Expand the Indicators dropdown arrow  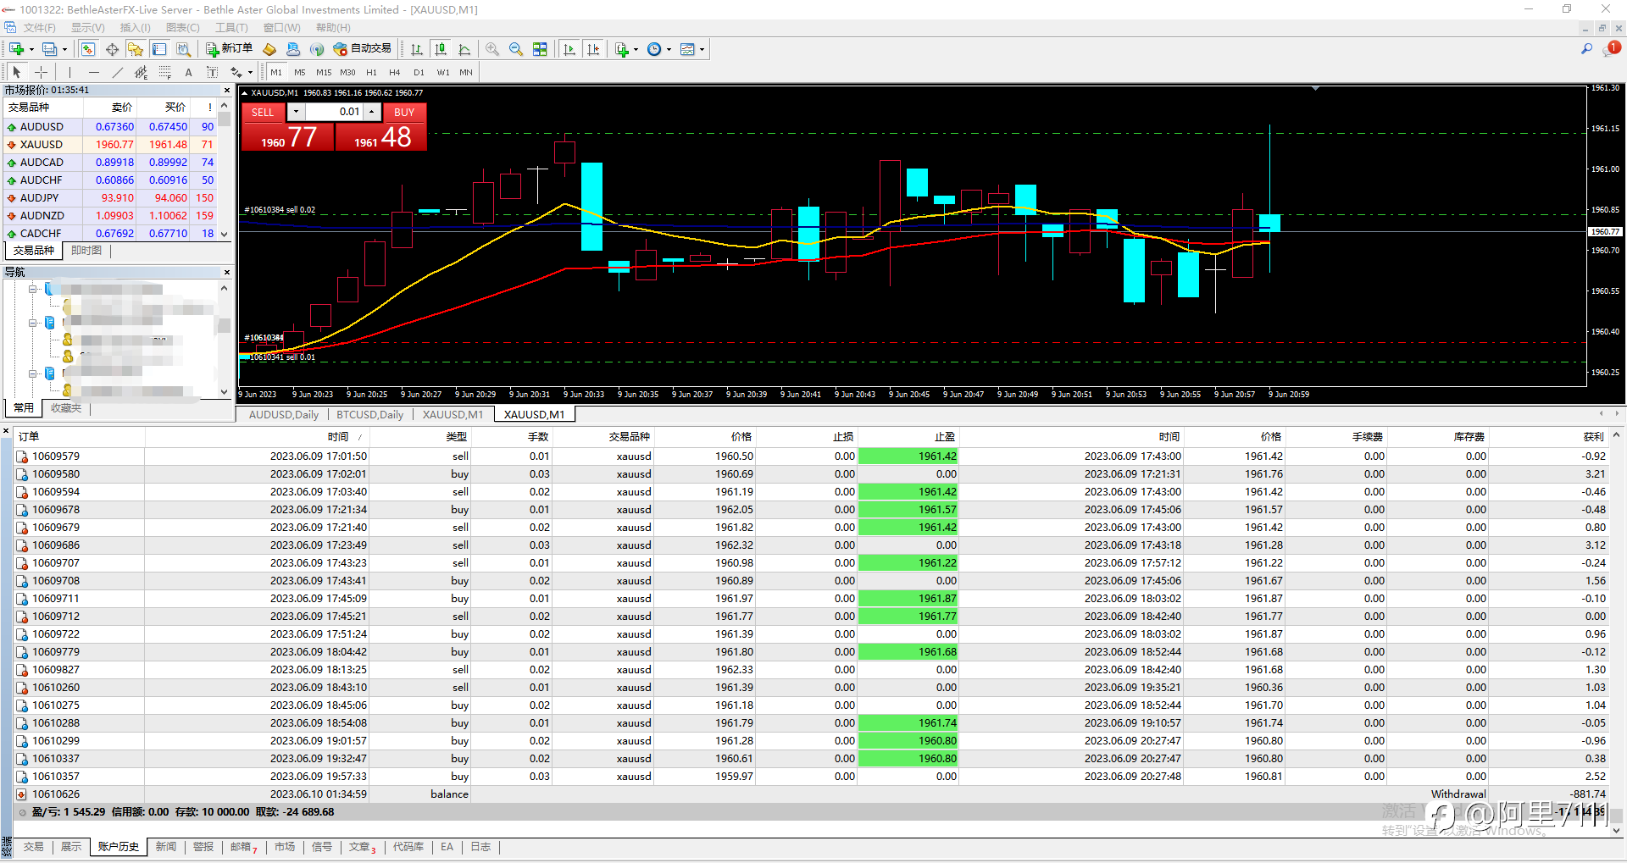[x=636, y=49]
